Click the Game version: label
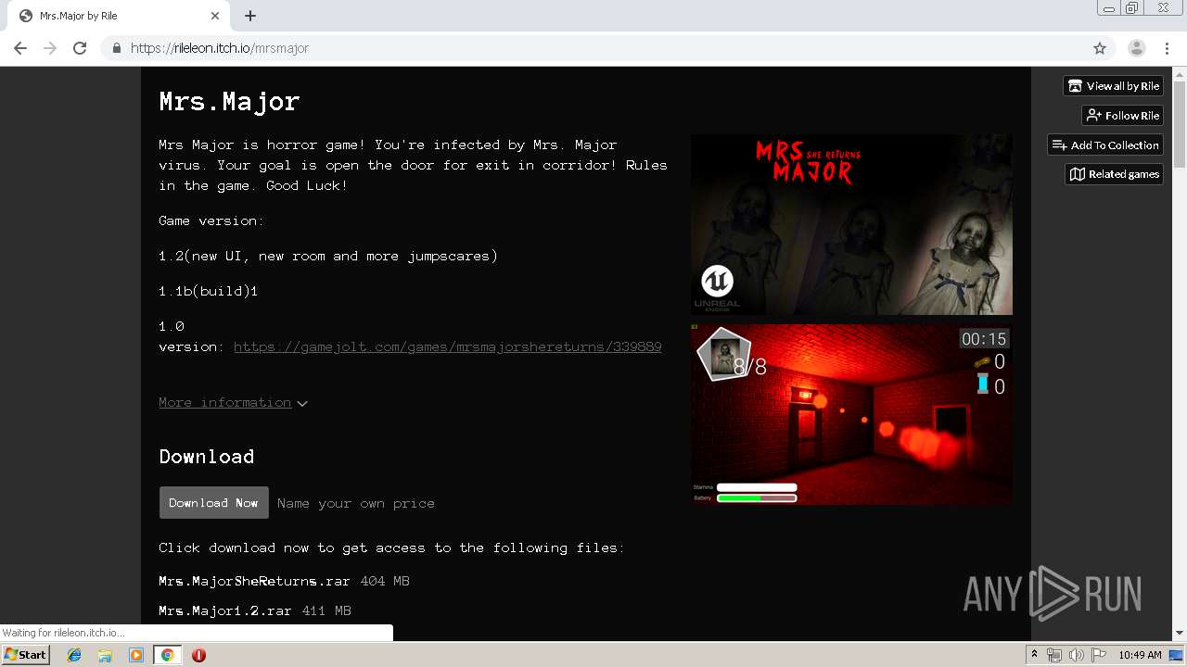The height and width of the screenshot is (667, 1187). click(211, 220)
